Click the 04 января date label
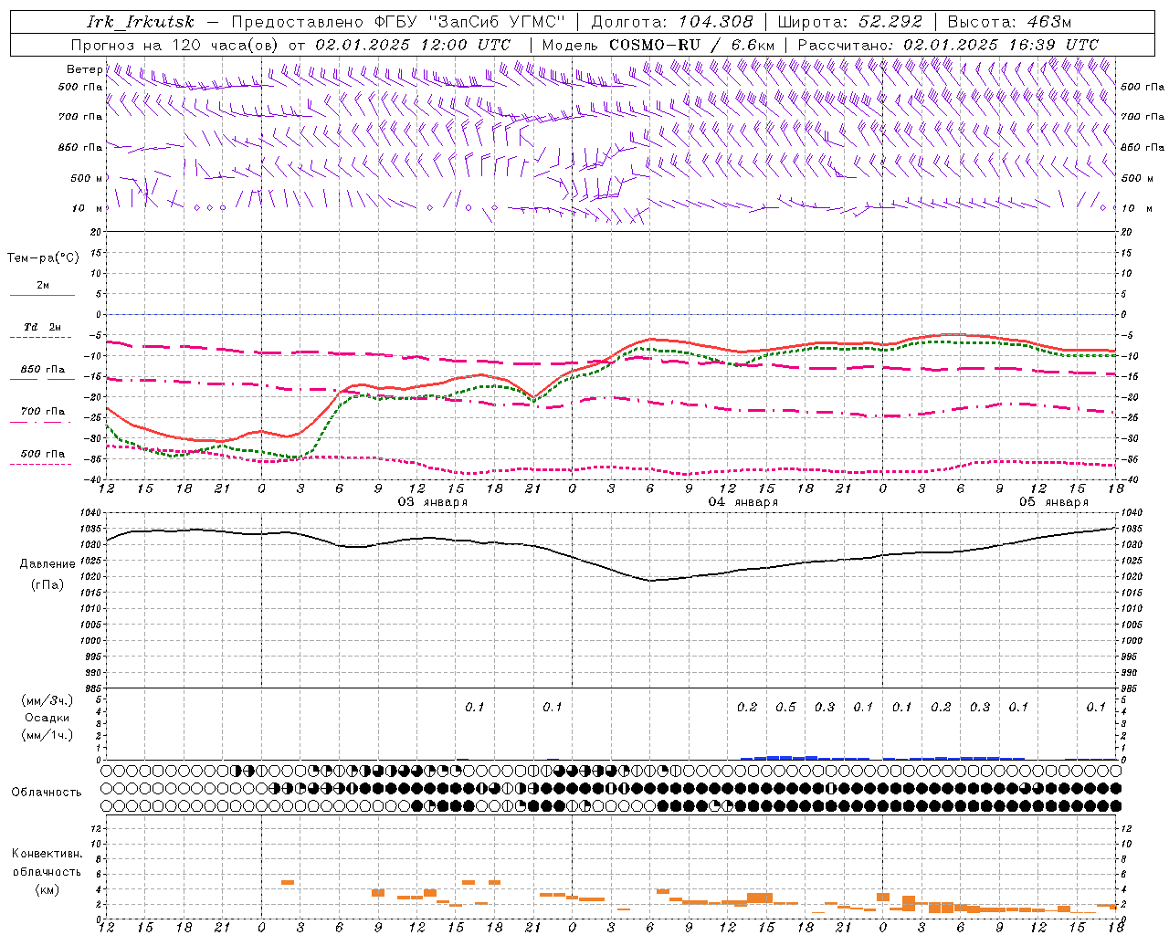 (743, 501)
